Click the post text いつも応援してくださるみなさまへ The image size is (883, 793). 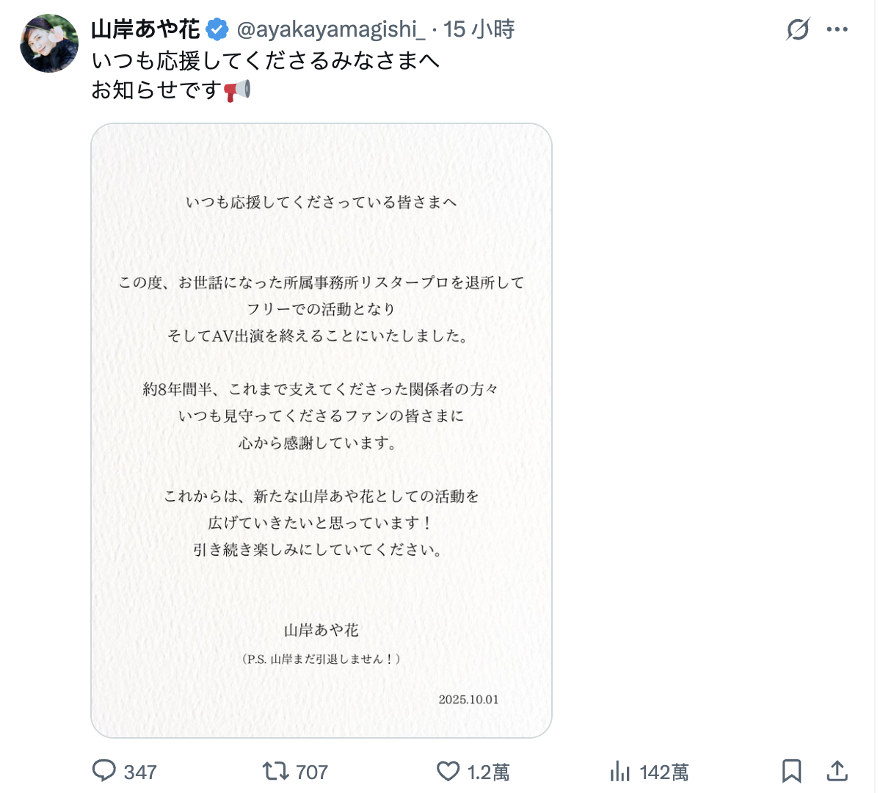[266, 60]
